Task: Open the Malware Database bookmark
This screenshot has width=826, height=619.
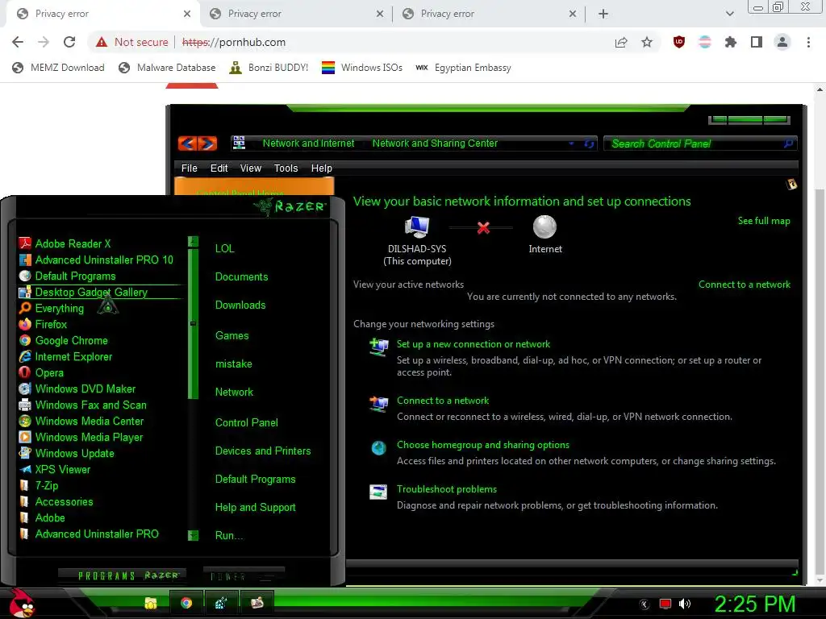Action: click(x=168, y=68)
